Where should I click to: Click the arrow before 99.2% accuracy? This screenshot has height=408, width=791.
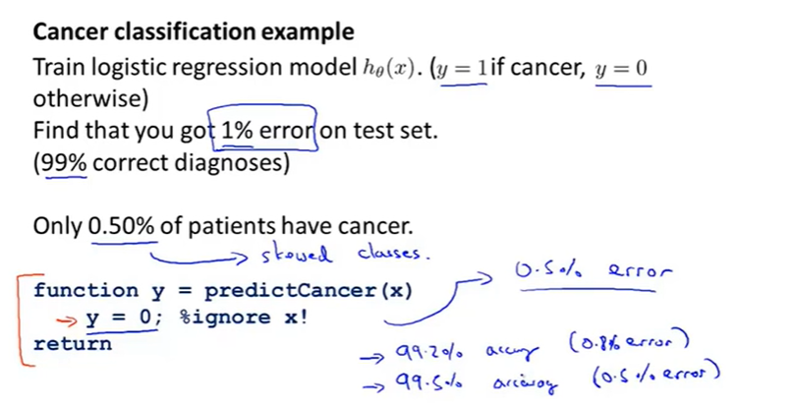[374, 357]
